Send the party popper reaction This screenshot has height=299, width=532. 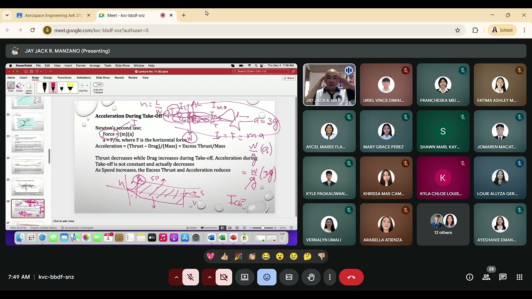238,257
